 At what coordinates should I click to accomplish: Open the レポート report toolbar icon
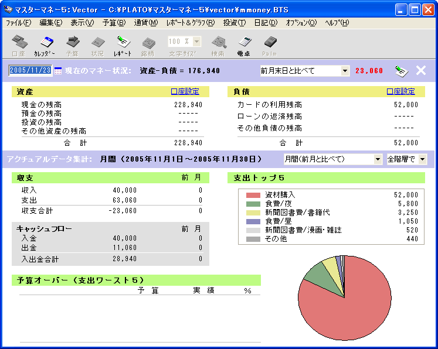pos(123,46)
